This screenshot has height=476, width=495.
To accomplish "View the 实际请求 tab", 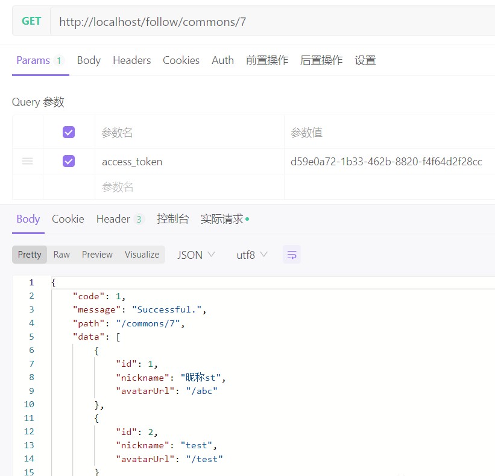I will (223, 219).
